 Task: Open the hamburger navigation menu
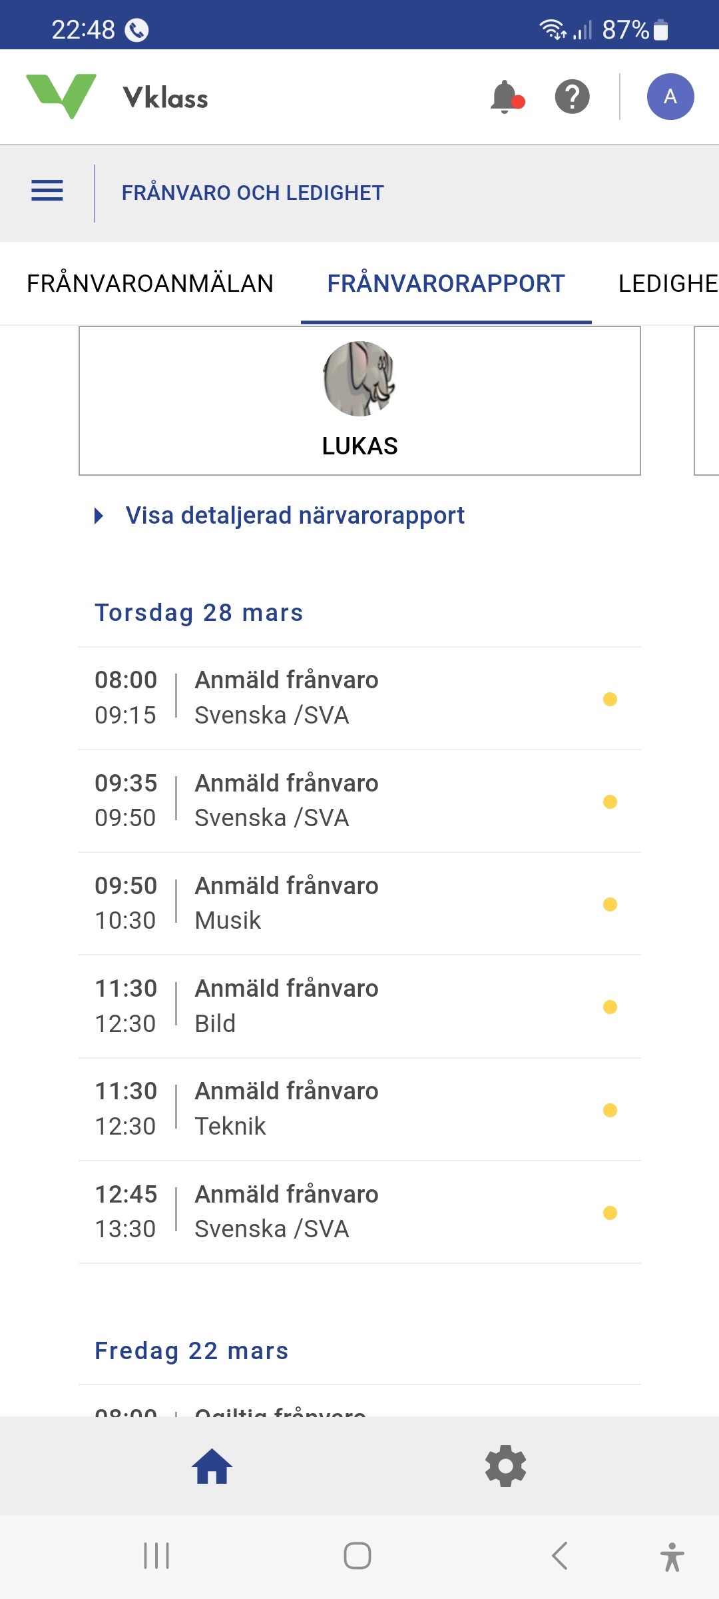47,191
